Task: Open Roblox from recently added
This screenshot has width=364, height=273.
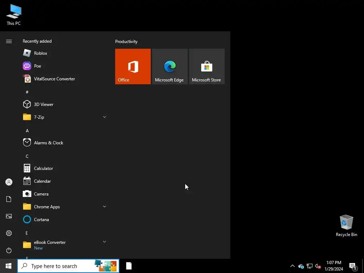Action: coord(65,53)
